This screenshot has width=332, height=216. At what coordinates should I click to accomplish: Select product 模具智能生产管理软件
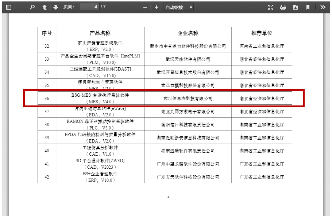100,82
